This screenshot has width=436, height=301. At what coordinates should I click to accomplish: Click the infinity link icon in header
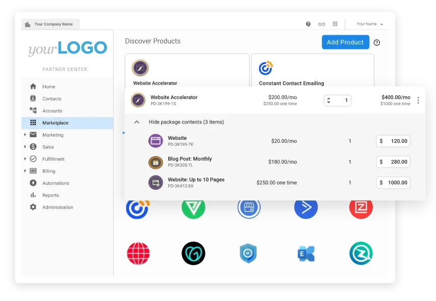(x=321, y=24)
